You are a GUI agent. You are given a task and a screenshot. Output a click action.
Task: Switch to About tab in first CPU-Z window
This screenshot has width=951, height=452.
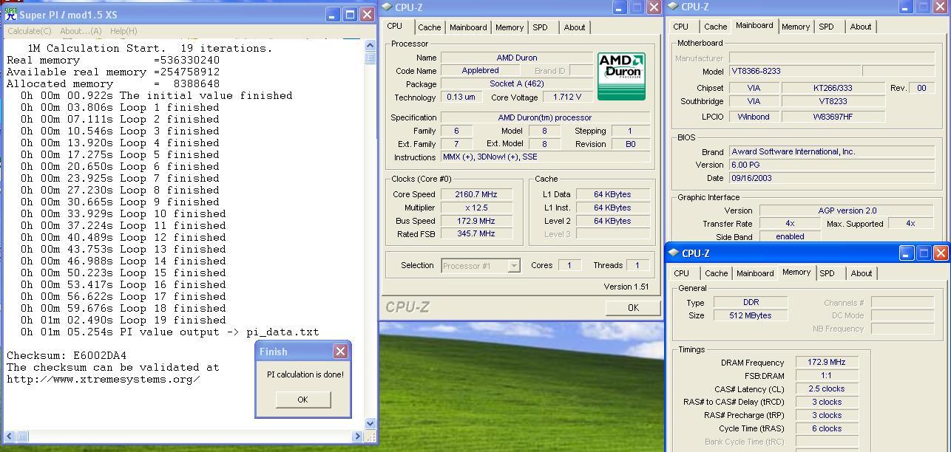575,27
